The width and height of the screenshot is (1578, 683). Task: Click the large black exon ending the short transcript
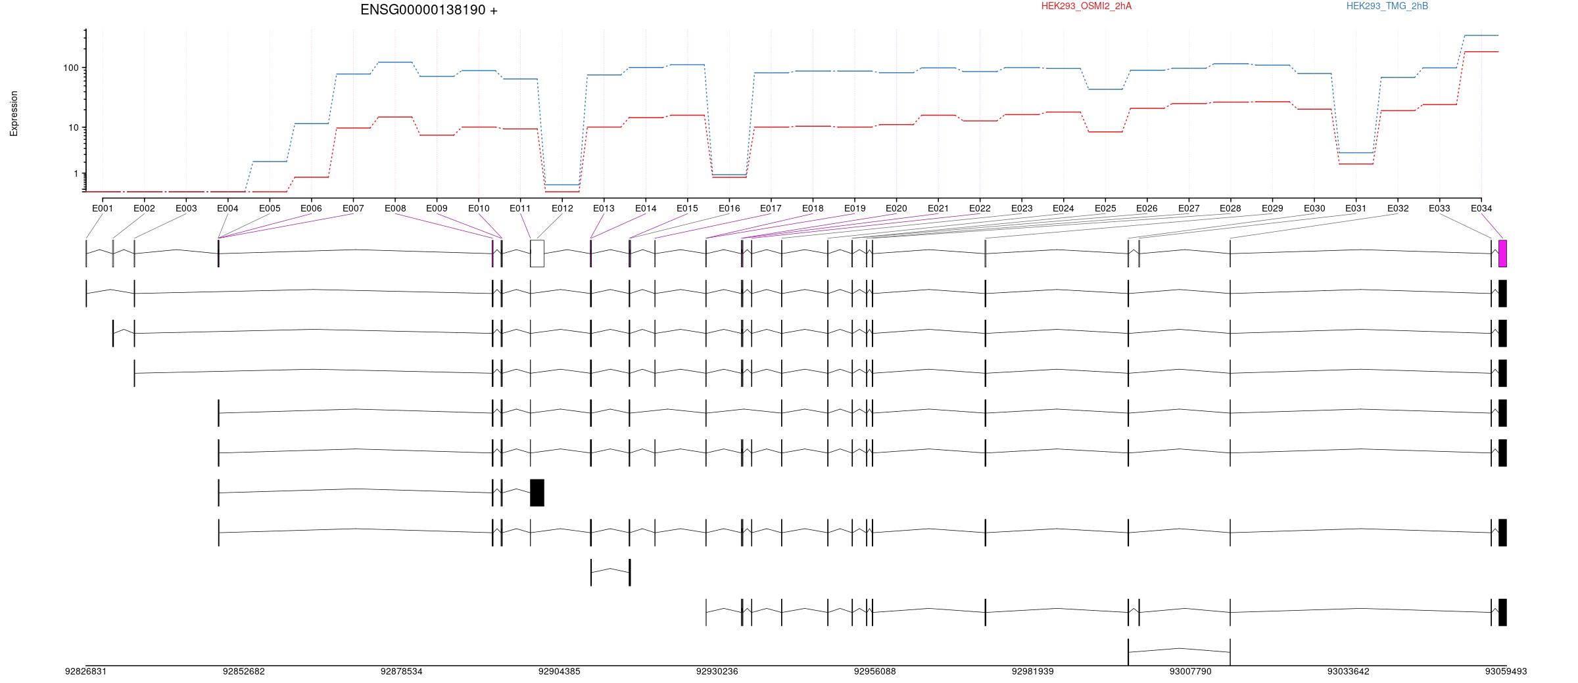(537, 493)
